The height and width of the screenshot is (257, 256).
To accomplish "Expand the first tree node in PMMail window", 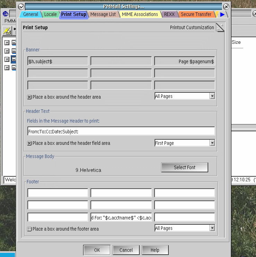I will click(x=7, y=43).
